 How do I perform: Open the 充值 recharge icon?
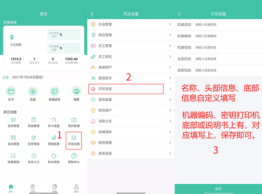click(33, 92)
